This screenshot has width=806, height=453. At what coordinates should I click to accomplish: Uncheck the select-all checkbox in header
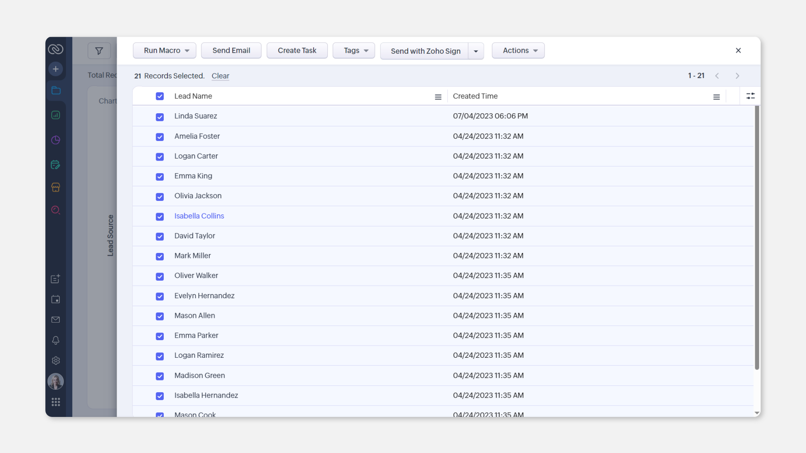160,96
